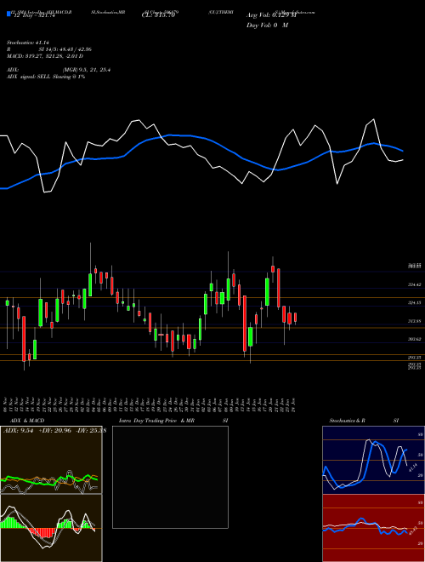Click the '(MGR) 9.5, 21, 25.4' ADX values
The image size is (425, 562).
click(x=86, y=70)
